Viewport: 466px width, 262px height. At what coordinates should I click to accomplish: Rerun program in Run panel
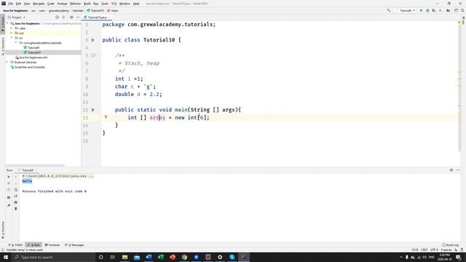click(9, 177)
